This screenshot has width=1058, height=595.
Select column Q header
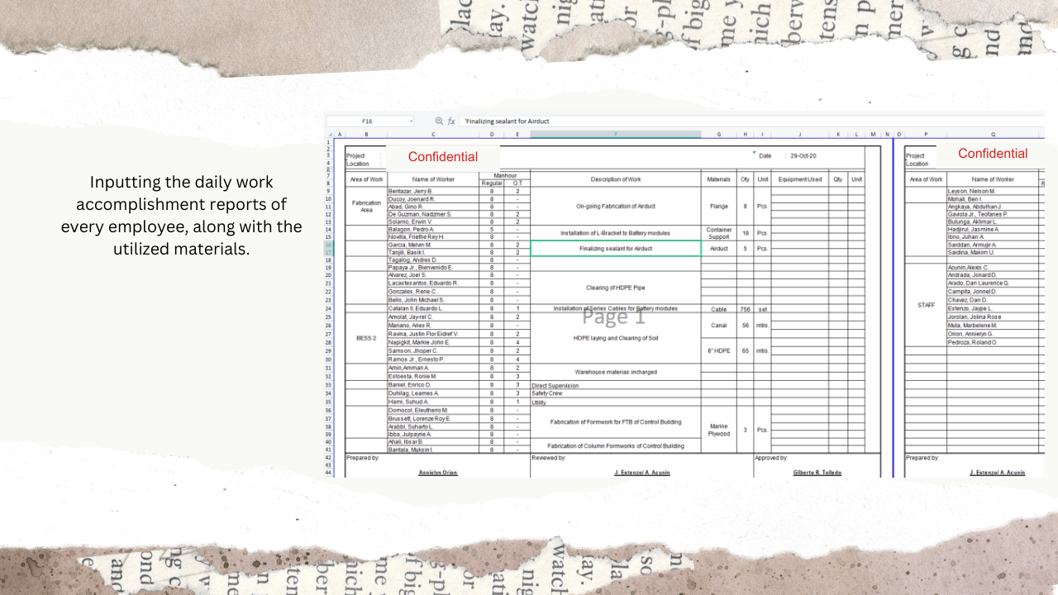pos(993,134)
